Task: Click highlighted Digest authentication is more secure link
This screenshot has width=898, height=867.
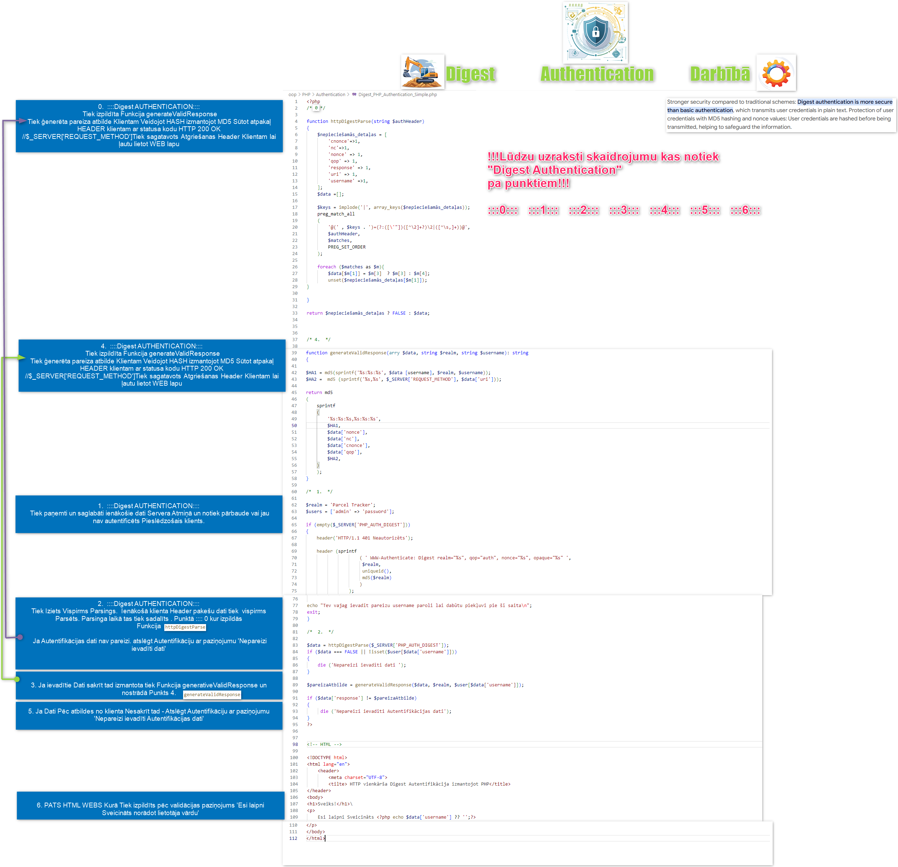Action: (844, 102)
